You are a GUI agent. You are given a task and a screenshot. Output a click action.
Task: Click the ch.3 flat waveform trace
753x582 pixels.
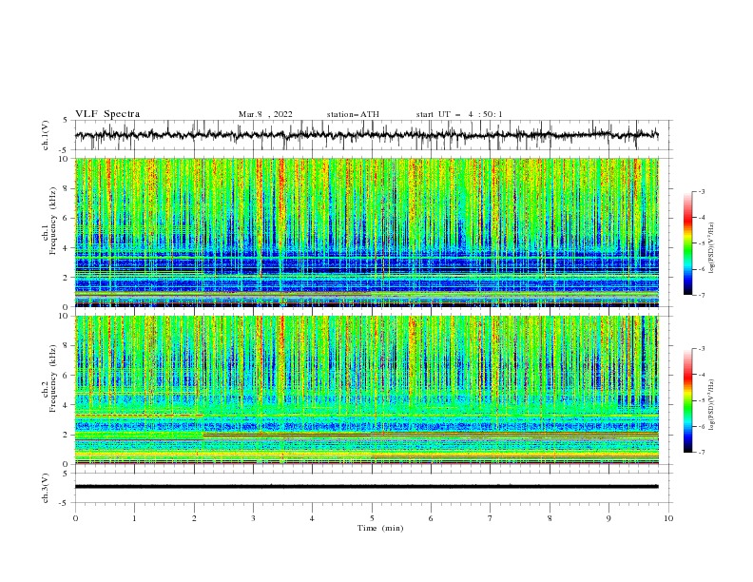(367, 487)
